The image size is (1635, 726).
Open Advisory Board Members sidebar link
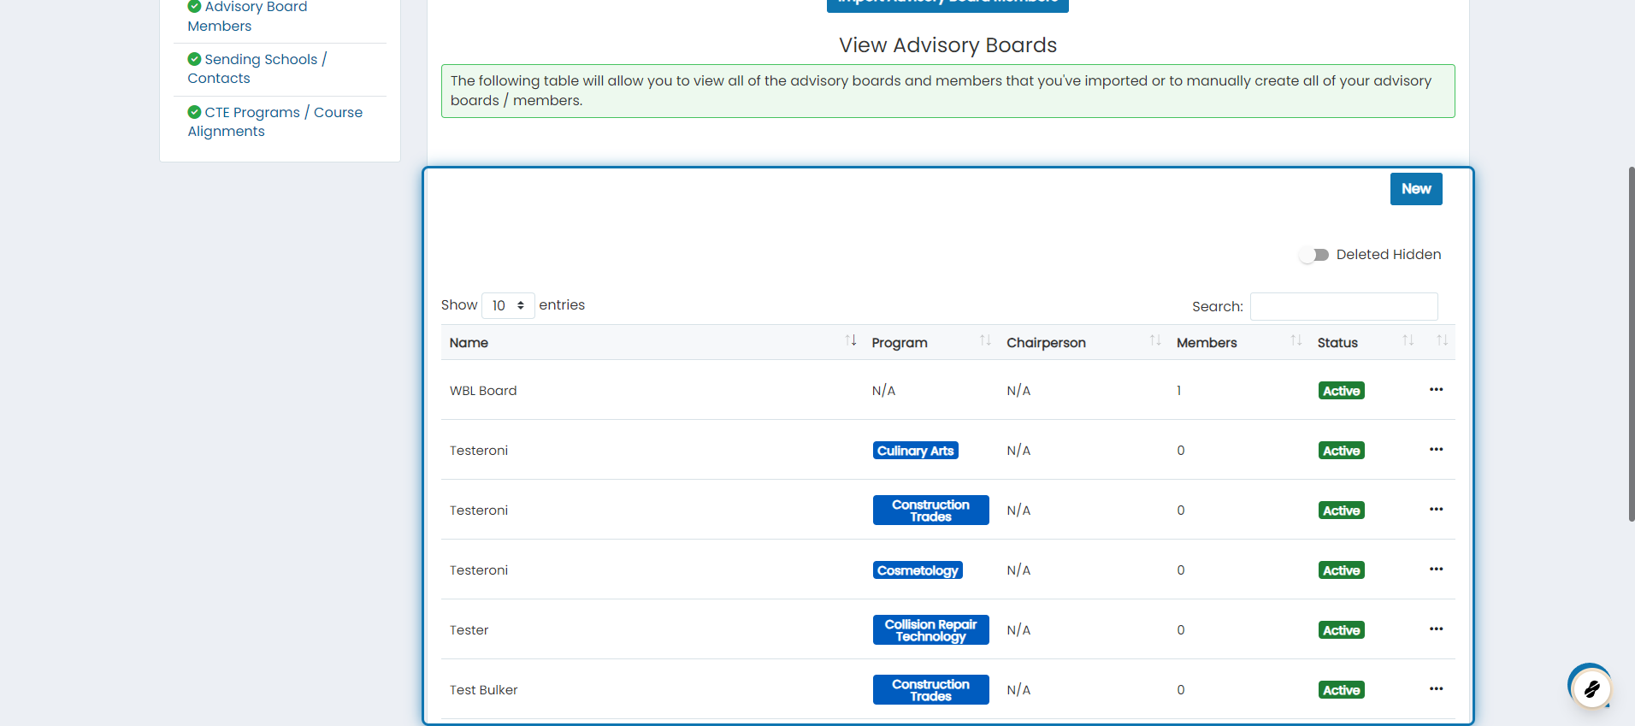[x=247, y=16]
